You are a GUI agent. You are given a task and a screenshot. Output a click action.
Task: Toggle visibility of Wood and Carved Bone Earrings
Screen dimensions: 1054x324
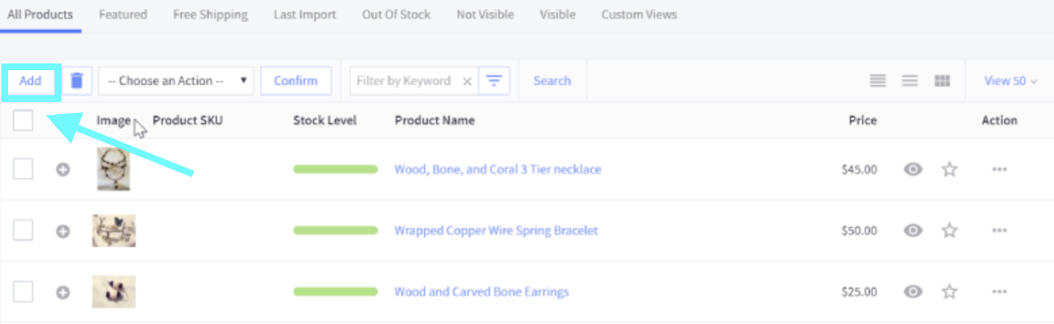pyautogui.click(x=913, y=292)
